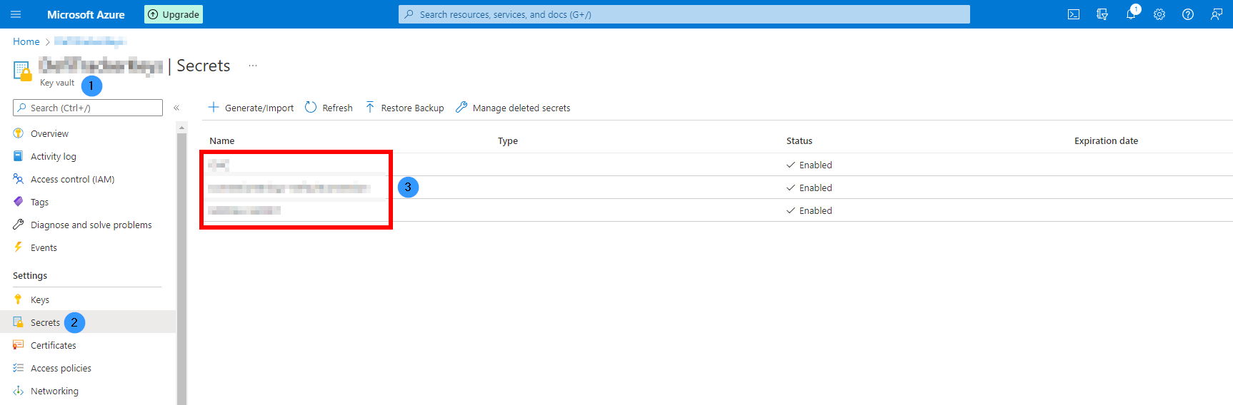Click the Events lightning icon

(x=19, y=247)
